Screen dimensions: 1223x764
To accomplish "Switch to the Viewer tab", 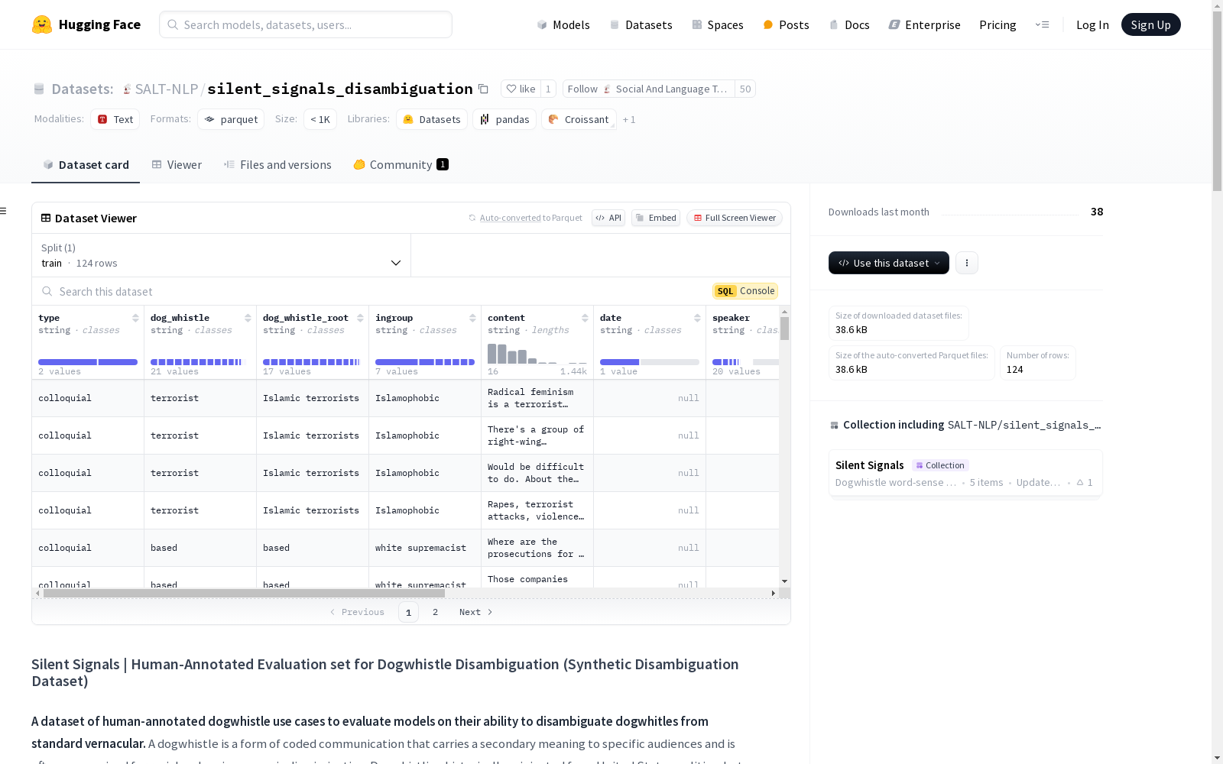I will pos(177,165).
